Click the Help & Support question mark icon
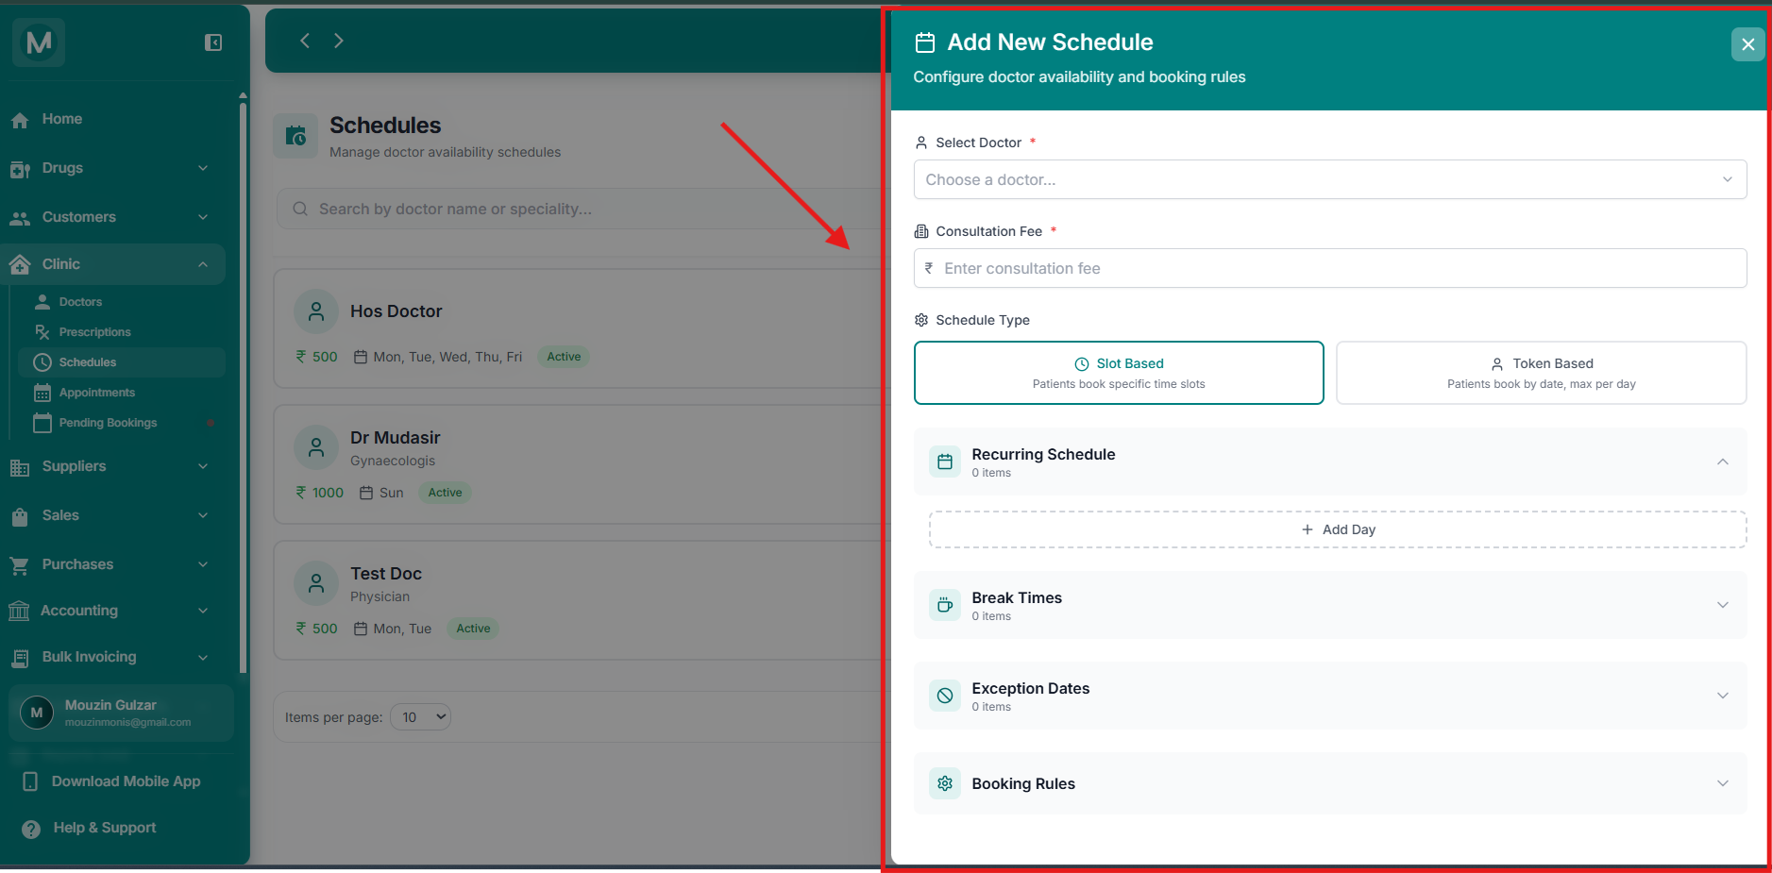The height and width of the screenshot is (873, 1772). coord(31,829)
